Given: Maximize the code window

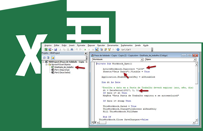Looking at the screenshot, I should (189, 55).
